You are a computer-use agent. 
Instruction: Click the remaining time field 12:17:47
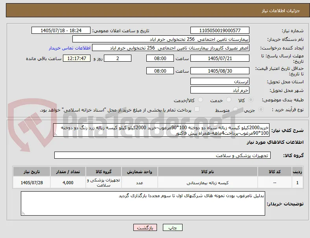[x=77, y=58]
